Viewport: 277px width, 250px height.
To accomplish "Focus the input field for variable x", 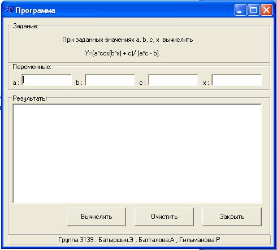I will [x=237, y=80].
